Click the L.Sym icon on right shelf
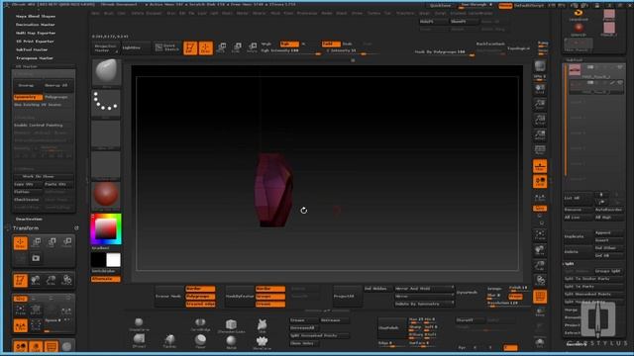 pyautogui.click(x=540, y=198)
